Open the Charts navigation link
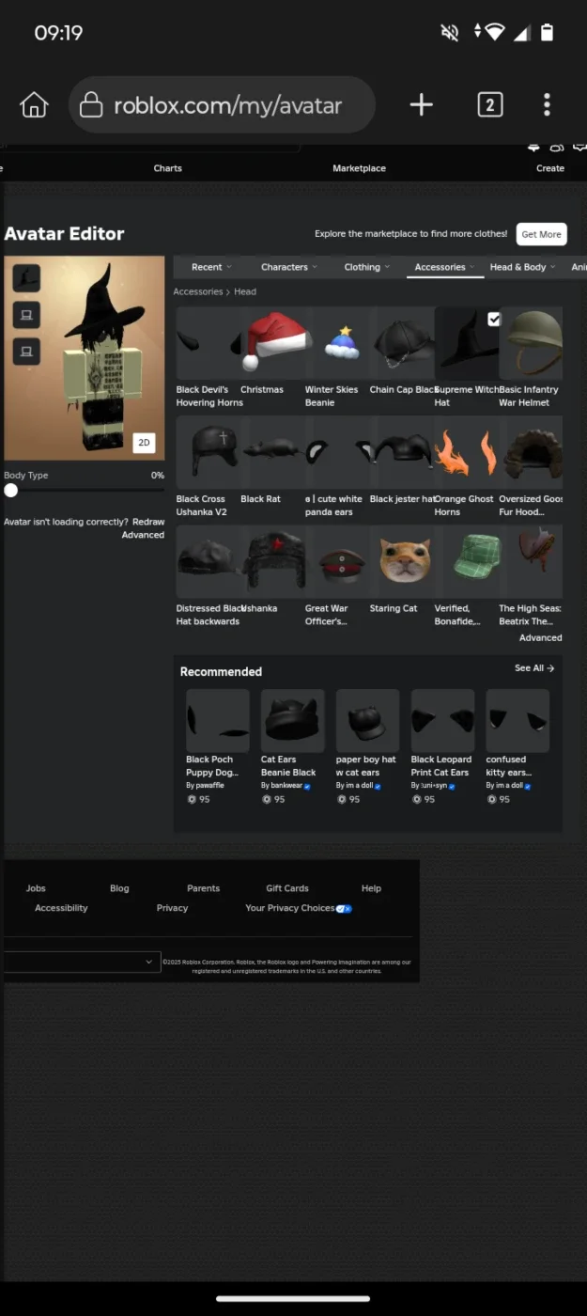The image size is (587, 1316). (168, 168)
